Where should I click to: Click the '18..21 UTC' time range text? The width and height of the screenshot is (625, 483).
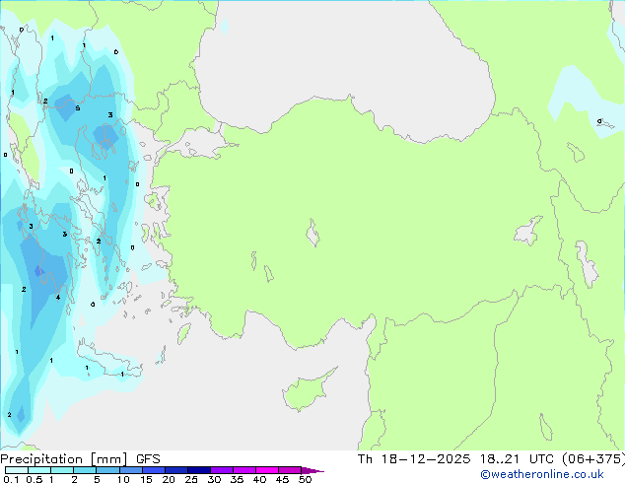(517, 459)
